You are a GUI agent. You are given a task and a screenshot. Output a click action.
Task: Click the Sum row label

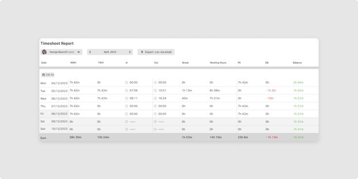[43, 138]
